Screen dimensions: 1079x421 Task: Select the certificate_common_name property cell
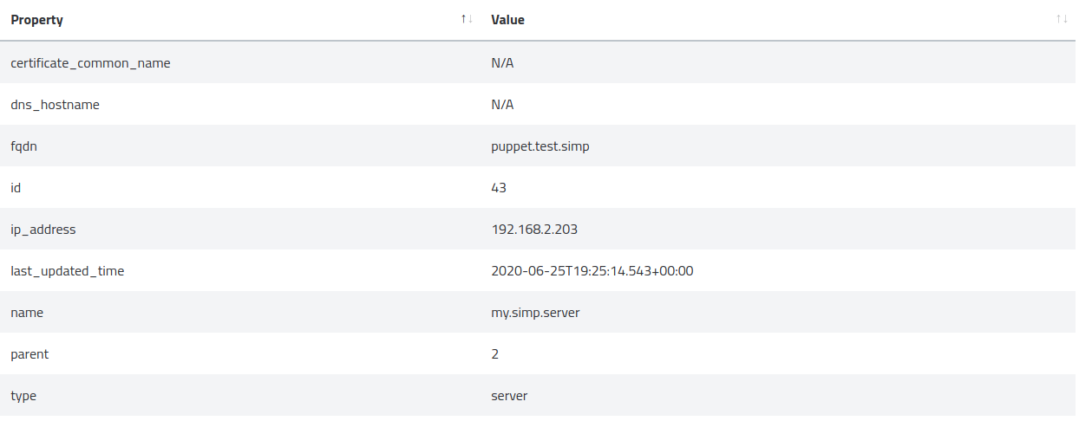pyautogui.click(x=90, y=63)
